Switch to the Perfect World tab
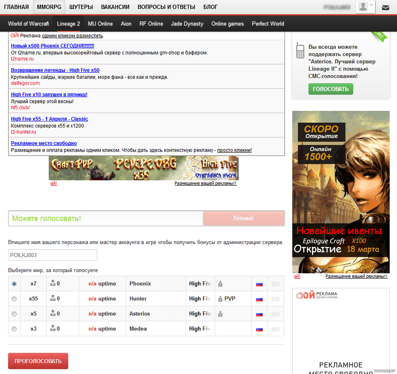The width and height of the screenshot is (397, 374). click(x=268, y=24)
